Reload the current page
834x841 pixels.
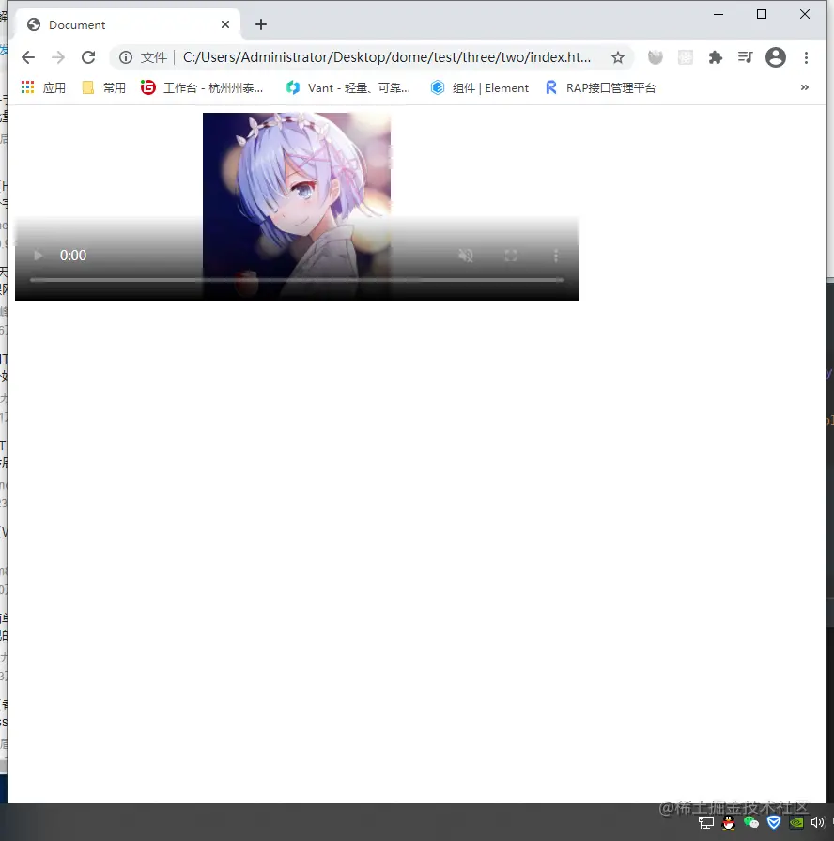[87, 57]
